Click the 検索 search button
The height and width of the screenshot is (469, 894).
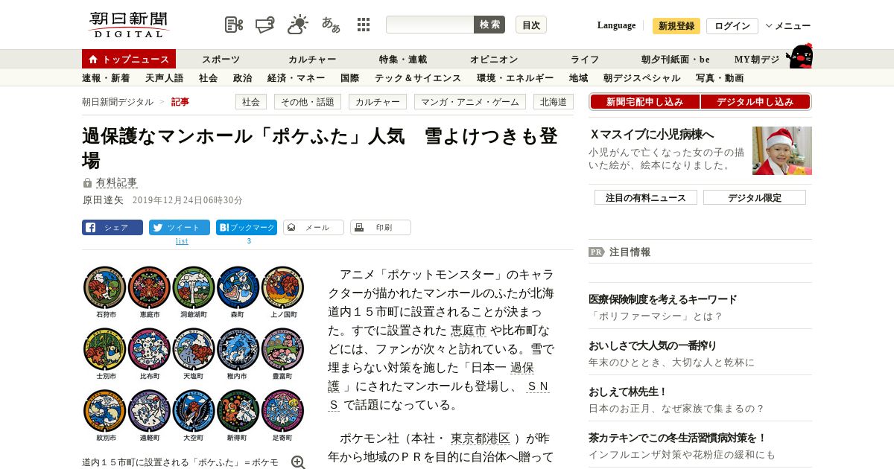tap(489, 25)
